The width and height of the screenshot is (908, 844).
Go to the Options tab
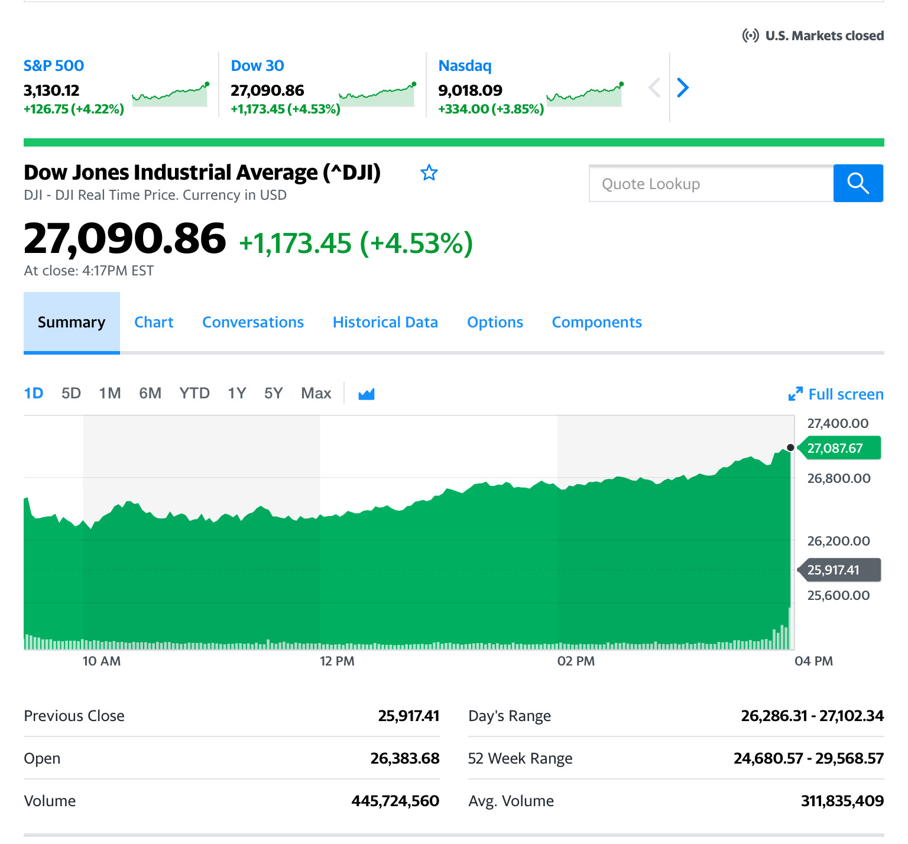tap(495, 322)
